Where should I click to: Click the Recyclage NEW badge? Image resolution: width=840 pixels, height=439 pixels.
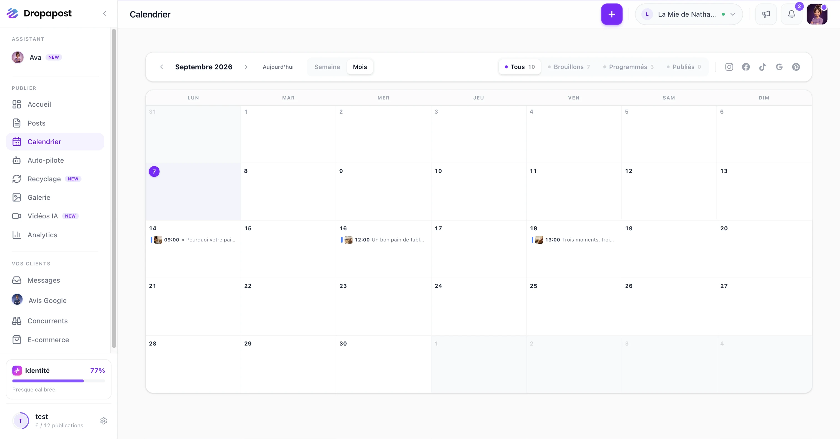click(x=73, y=179)
